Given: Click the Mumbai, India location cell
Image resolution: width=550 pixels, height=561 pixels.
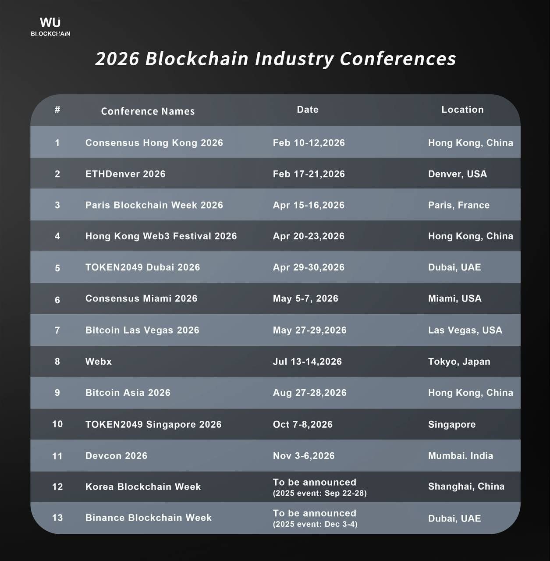Looking at the screenshot, I should [460, 456].
